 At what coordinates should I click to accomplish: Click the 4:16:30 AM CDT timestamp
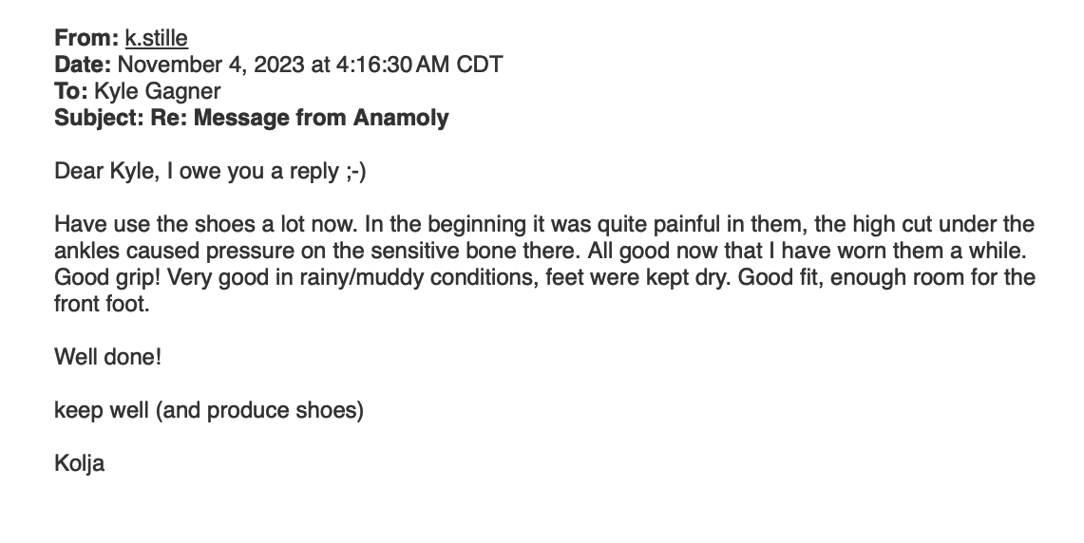click(x=419, y=65)
